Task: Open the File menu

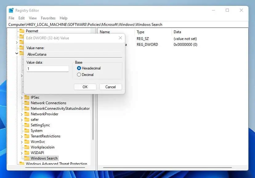Action: click(x=11, y=18)
